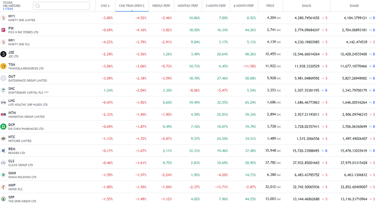Click the search magnifier icon
Image resolution: width=376 pixels, height=203 pixels.
(38, 6)
